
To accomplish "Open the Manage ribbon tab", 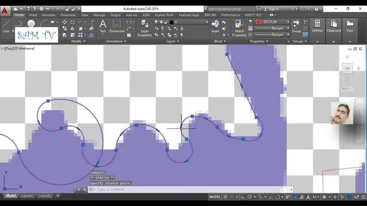I will 99,15.
